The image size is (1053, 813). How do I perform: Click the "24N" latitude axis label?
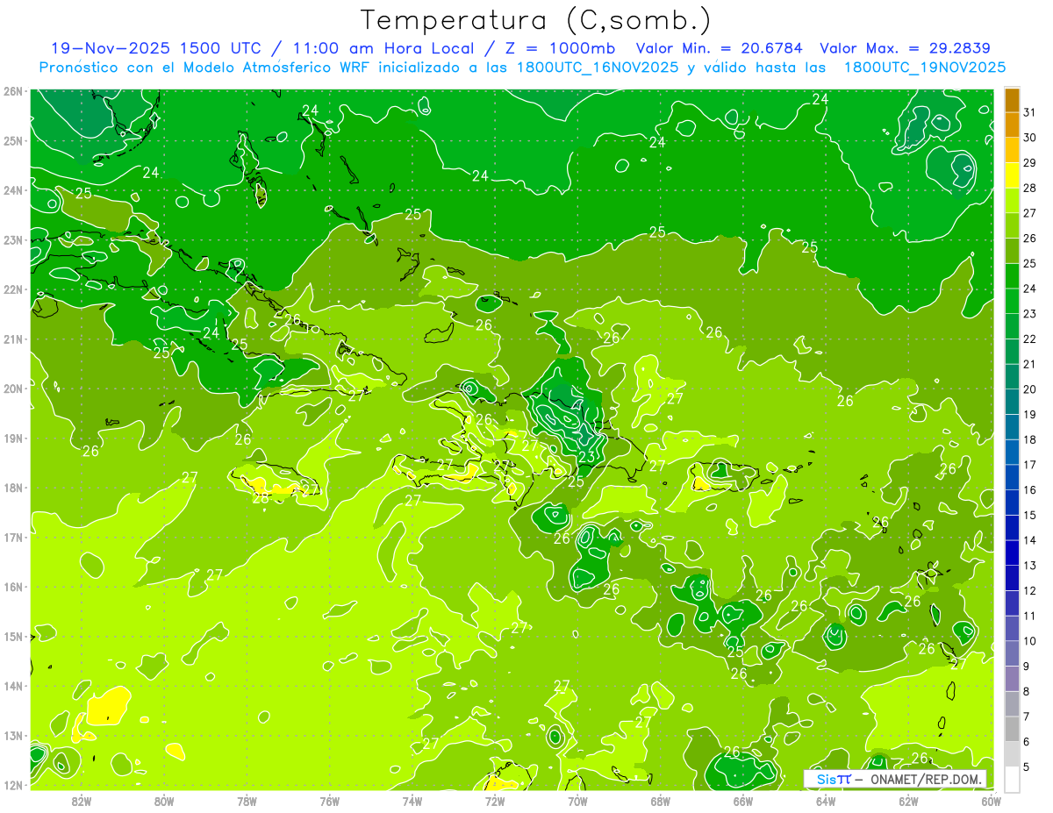(x=12, y=190)
